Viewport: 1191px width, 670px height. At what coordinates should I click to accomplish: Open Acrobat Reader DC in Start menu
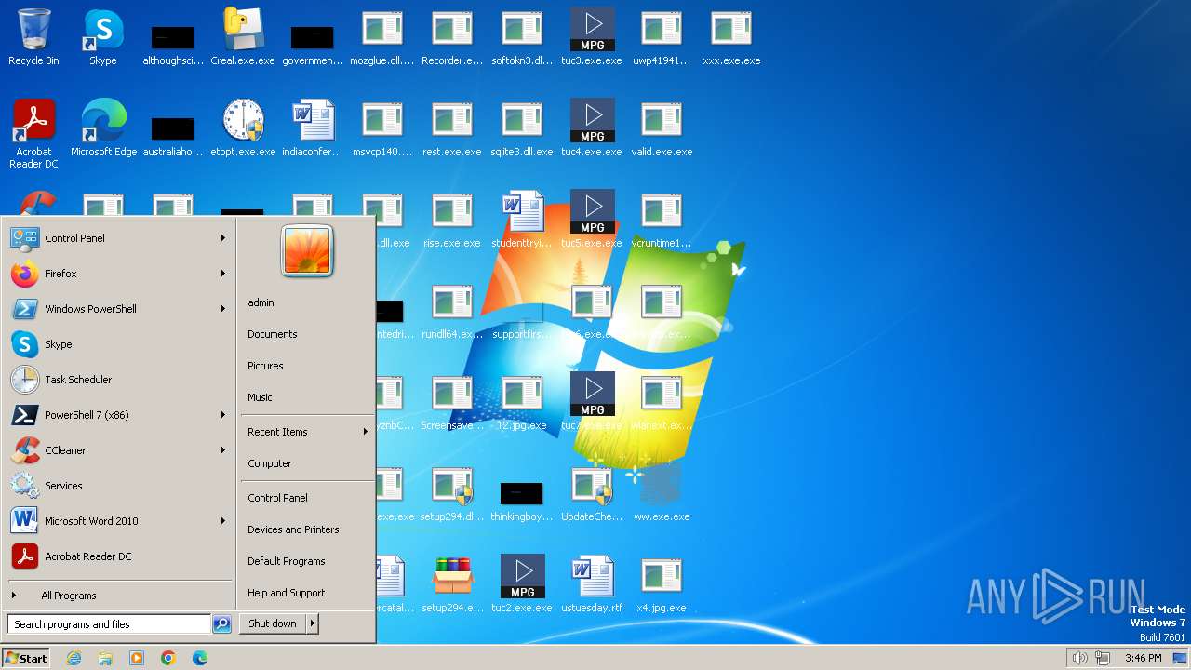[x=119, y=556]
